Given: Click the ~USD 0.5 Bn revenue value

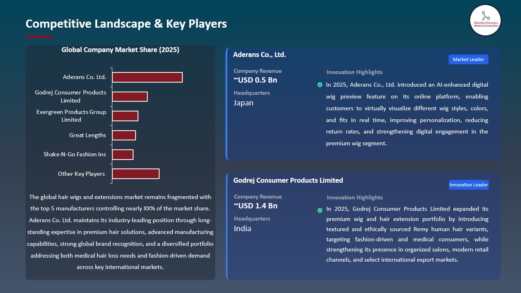Looking at the screenshot, I should coord(255,80).
